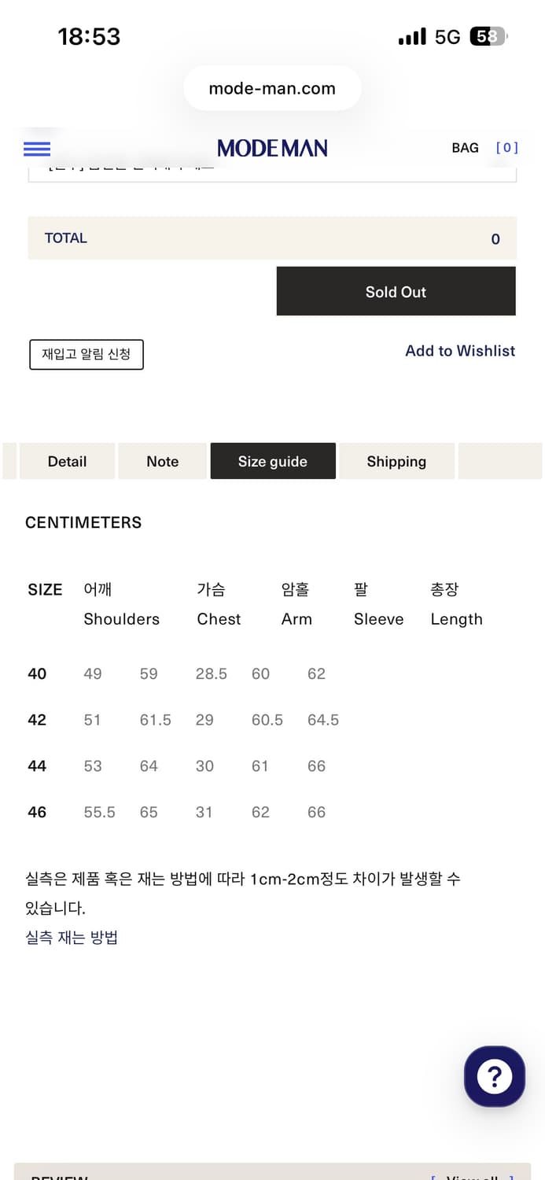Tap the status bar clock showing 18:53
Viewport: 545px width, 1180px height.
[x=89, y=36]
